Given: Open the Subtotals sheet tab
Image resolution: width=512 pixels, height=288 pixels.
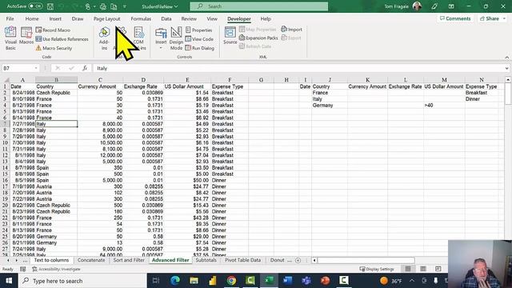Looking at the screenshot, I should (x=206, y=260).
